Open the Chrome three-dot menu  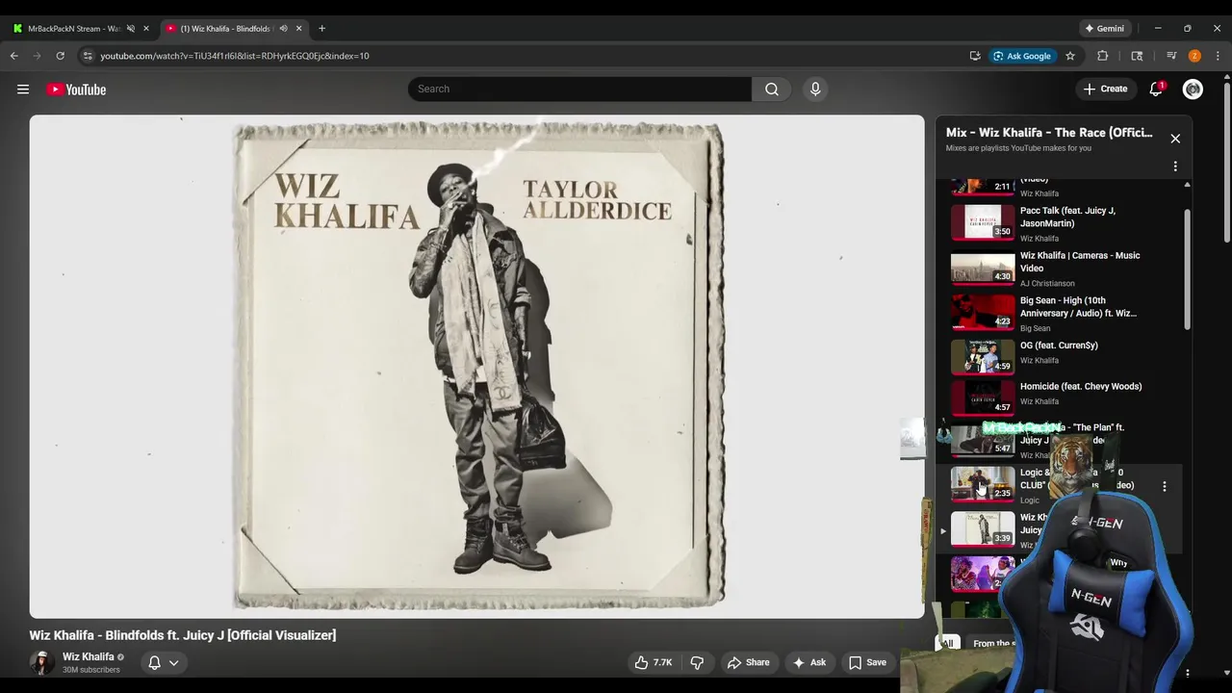tap(1218, 56)
